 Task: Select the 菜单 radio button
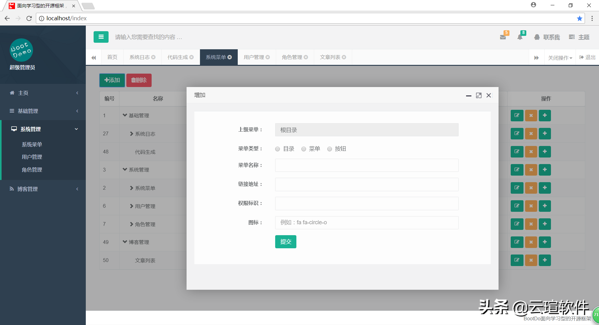point(304,149)
